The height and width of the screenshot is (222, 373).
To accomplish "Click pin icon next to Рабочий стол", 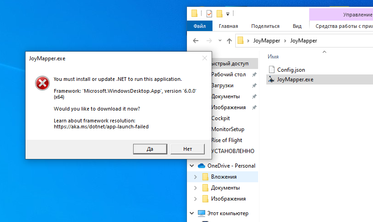I will 254,74.
